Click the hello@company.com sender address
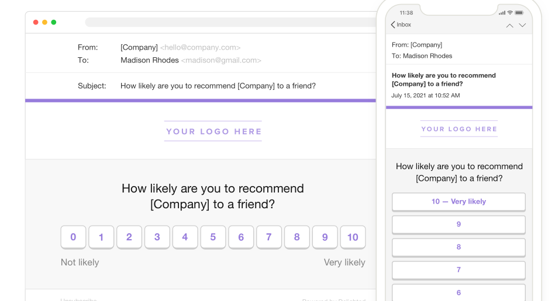 click(x=200, y=47)
